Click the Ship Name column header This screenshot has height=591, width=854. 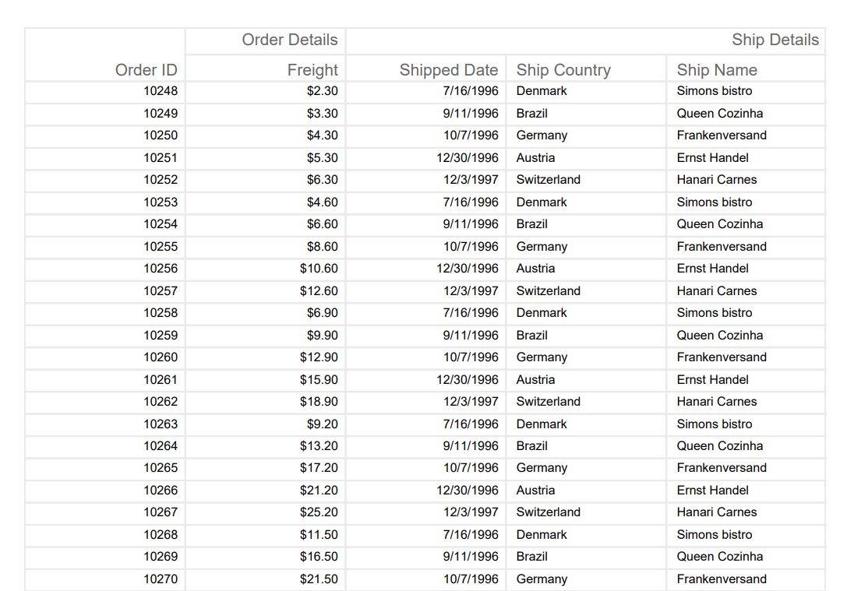pyautogui.click(x=717, y=70)
